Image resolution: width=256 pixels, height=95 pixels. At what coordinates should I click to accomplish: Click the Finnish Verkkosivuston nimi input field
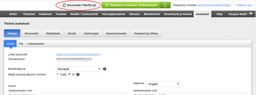(x=67, y=94)
